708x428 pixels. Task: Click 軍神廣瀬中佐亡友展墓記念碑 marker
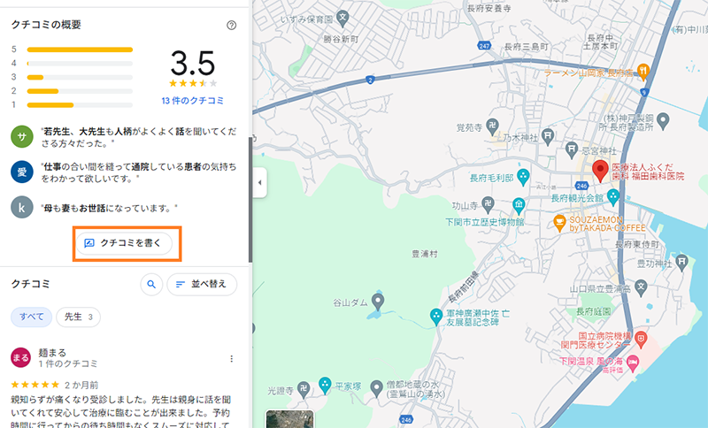[435, 317]
